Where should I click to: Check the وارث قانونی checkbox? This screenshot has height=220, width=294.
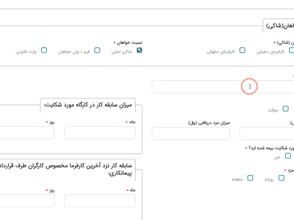point(44,50)
